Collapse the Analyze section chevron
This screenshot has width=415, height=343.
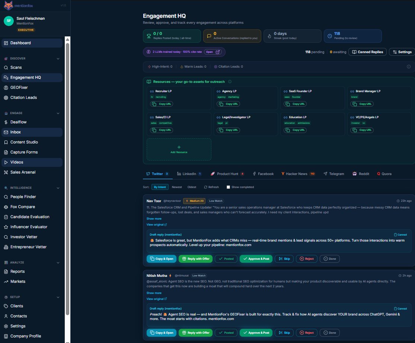click(58, 263)
